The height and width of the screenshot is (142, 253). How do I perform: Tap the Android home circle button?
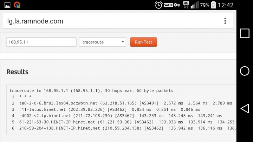(x=245, y=71)
